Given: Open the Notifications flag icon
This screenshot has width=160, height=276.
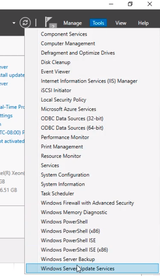Looking at the screenshot, I should (x=50, y=22).
